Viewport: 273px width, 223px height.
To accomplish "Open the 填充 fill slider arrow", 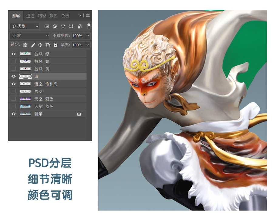I will point(88,45).
